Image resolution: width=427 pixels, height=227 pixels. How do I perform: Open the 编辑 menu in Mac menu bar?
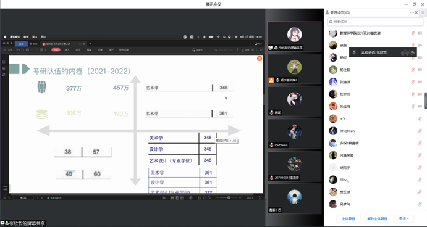point(26,36)
